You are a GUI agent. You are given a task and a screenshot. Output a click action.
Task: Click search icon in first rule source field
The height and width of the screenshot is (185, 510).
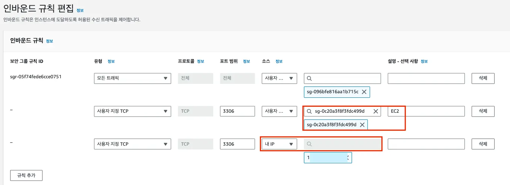tap(309, 79)
